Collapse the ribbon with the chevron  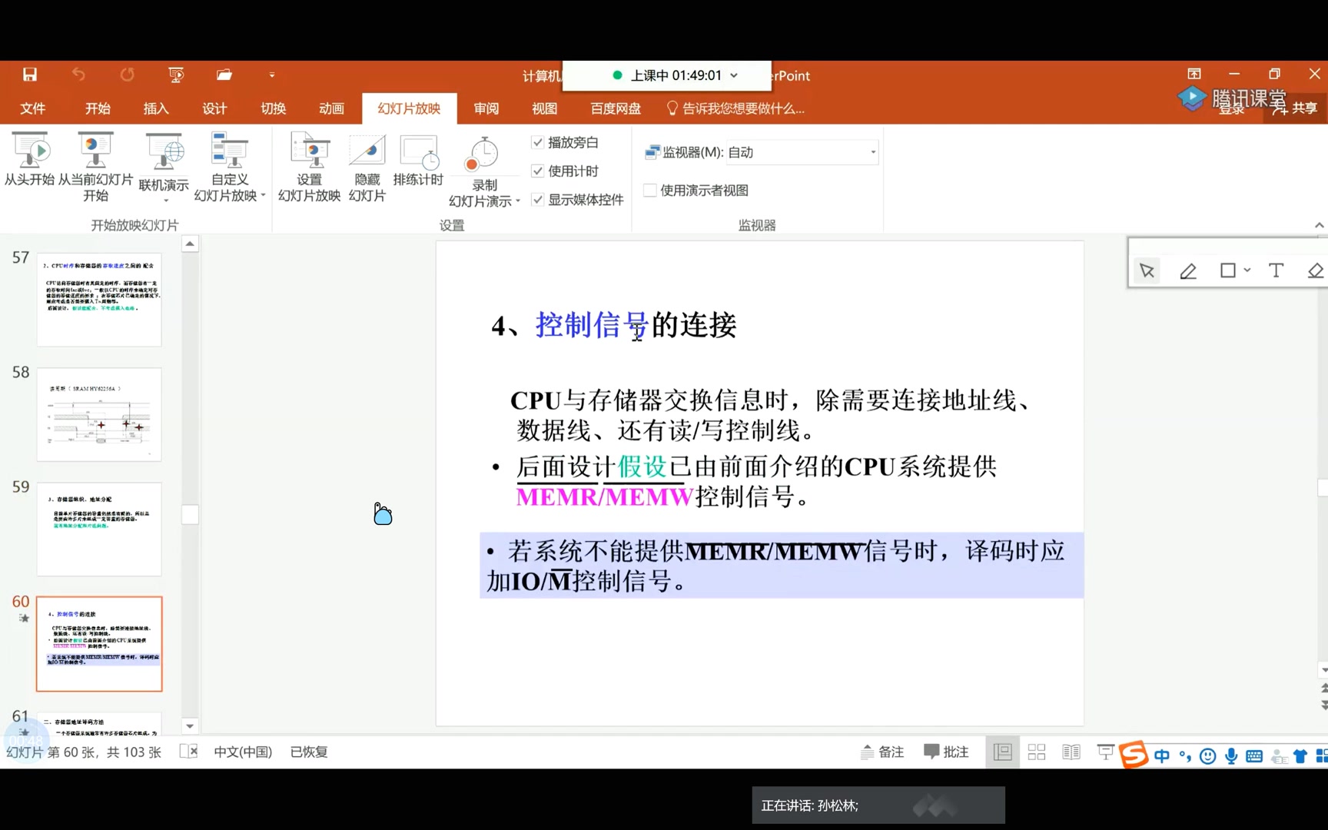(1319, 225)
